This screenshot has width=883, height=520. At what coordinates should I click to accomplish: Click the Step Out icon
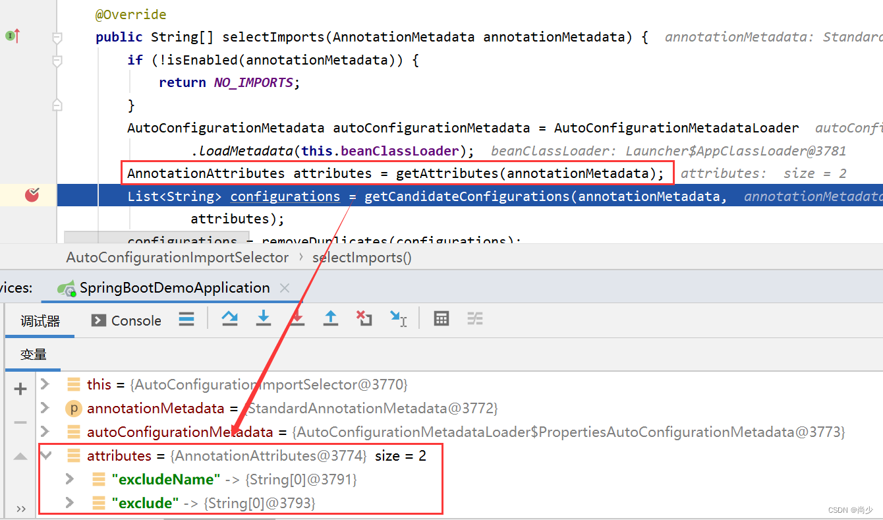coord(331,319)
